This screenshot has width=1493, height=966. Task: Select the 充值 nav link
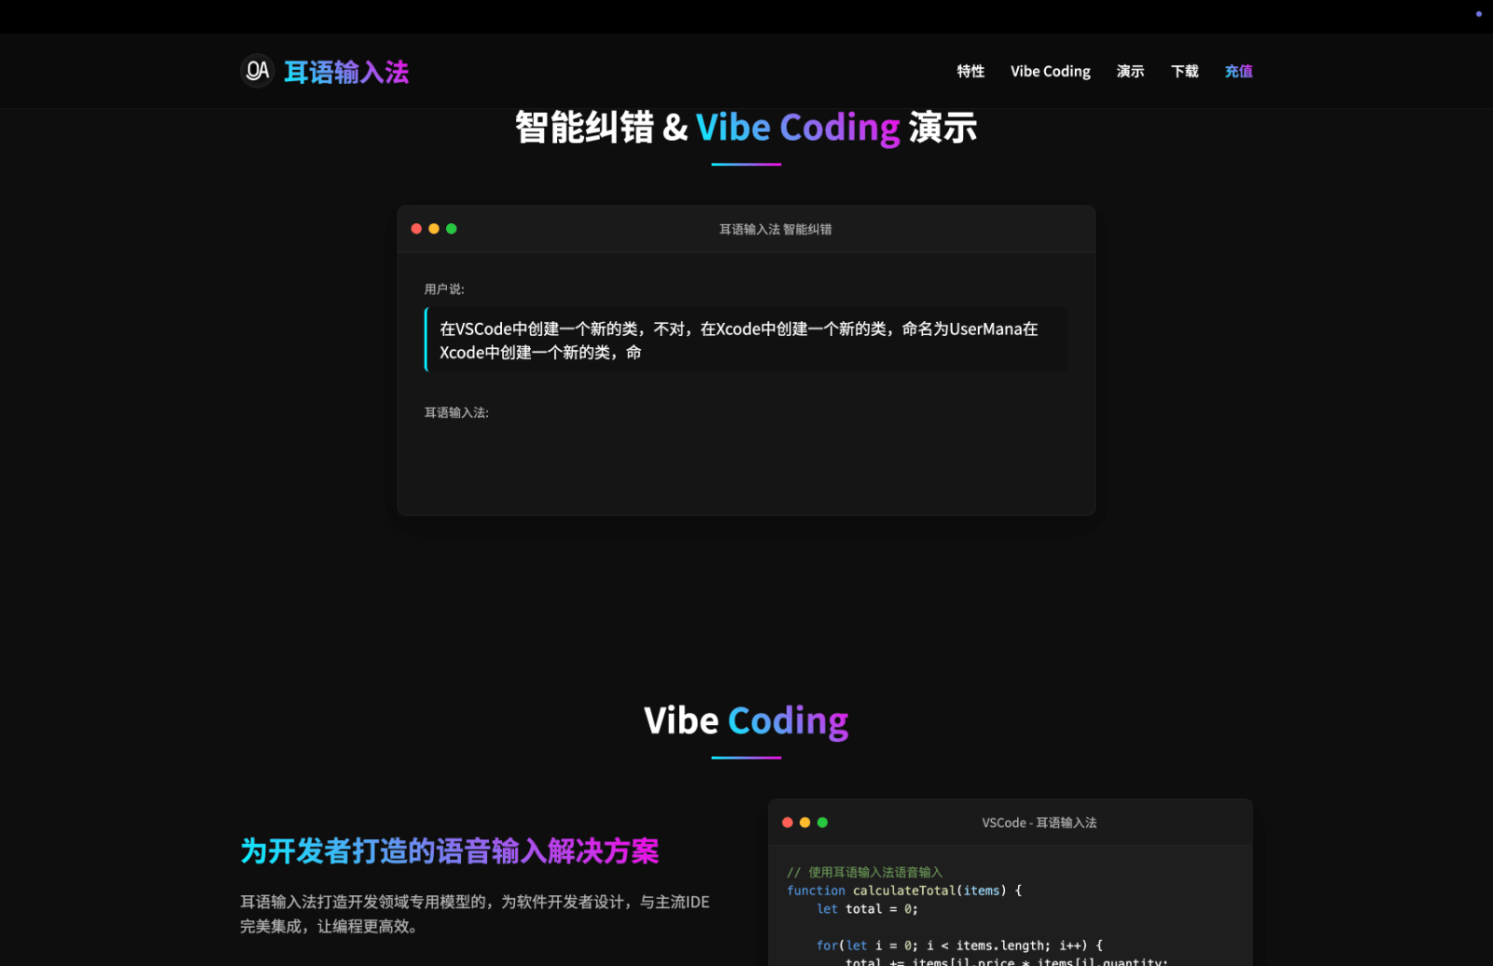(1238, 71)
